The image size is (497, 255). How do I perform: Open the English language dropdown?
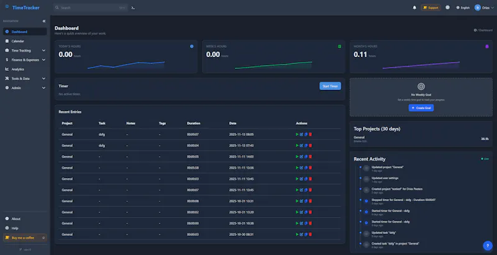463,7
